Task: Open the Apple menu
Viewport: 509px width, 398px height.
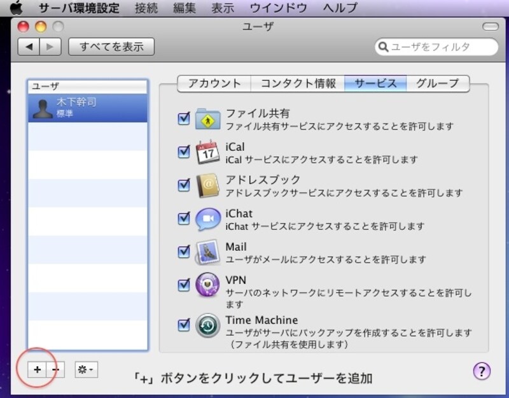Action: 17,8
